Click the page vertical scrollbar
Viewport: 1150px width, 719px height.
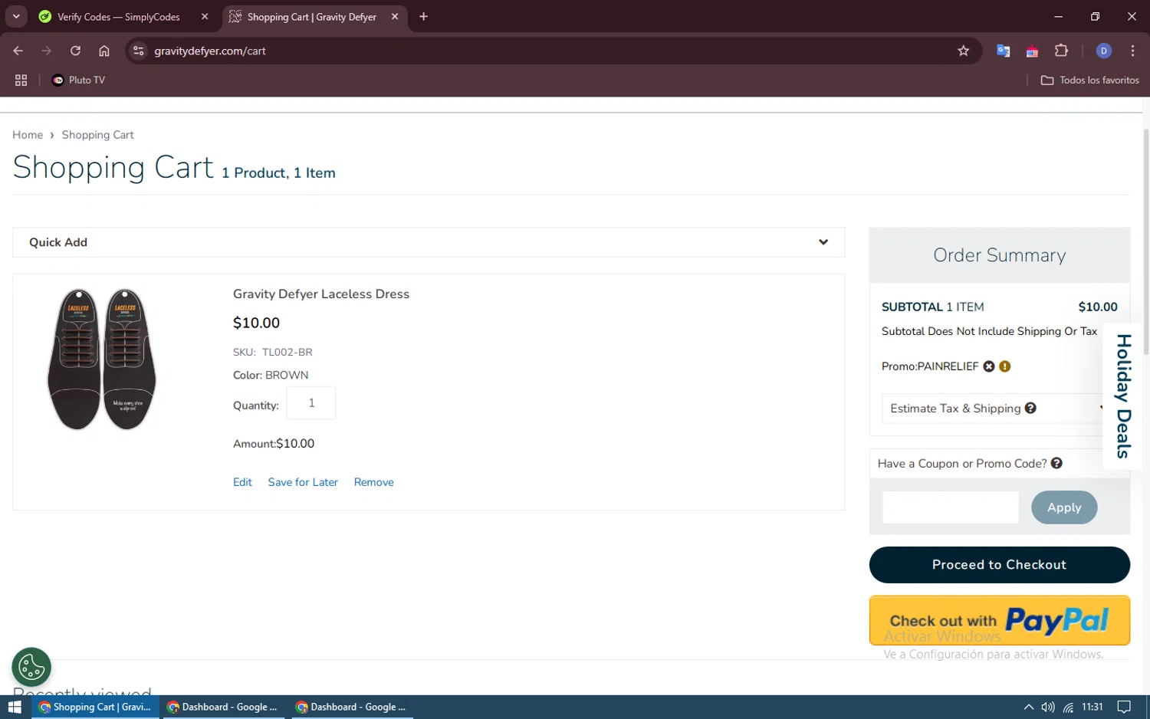click(1145, 242)
